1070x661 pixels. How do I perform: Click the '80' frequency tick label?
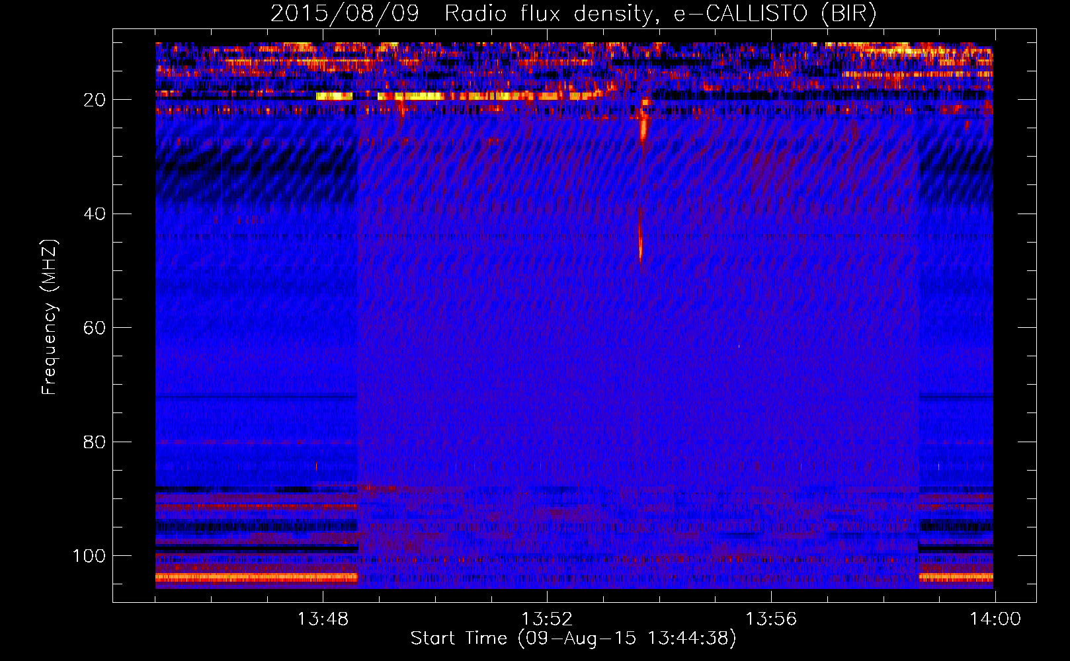95,442
